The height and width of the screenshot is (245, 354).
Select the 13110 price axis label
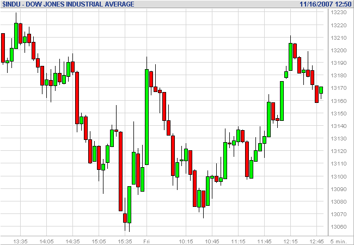338,163
